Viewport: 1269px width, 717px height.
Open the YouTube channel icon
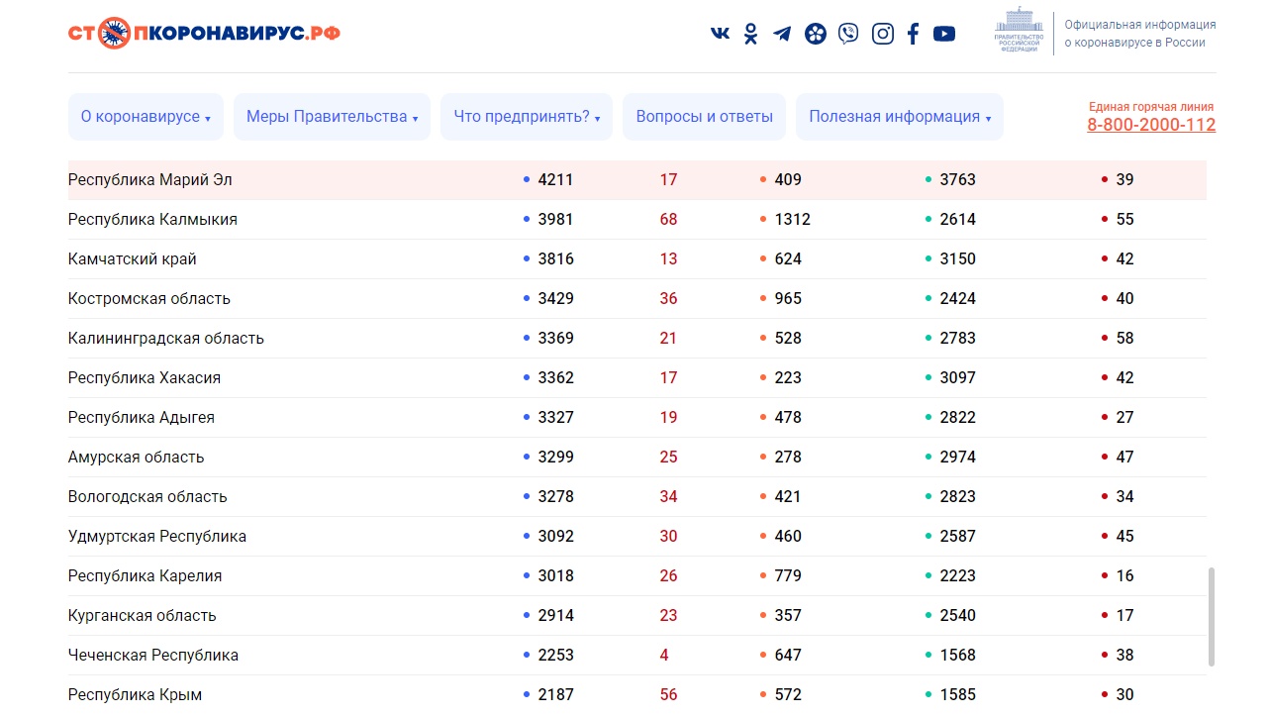tap(944, 34)
